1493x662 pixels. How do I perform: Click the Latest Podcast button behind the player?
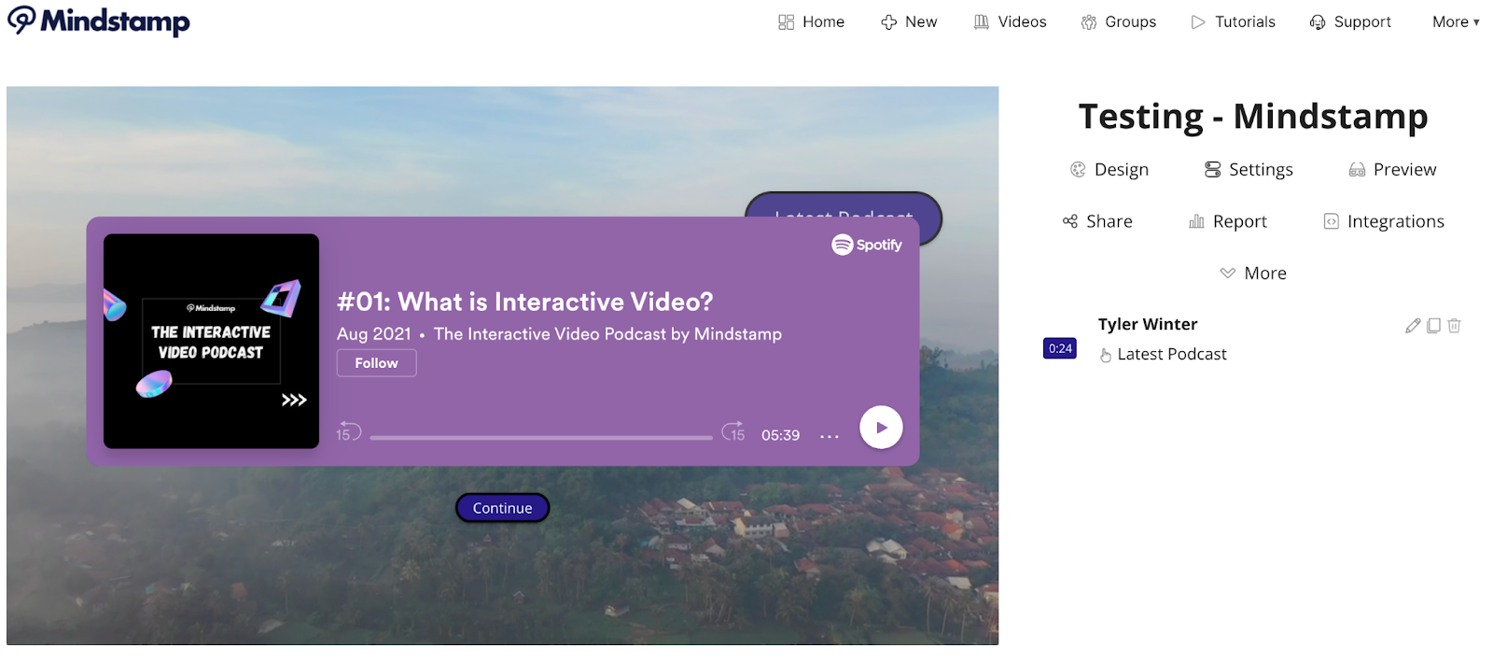pyautogui.click(x=843, y=205)
